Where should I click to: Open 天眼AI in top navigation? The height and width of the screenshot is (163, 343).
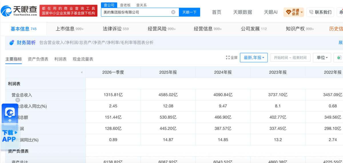[271, 12]
